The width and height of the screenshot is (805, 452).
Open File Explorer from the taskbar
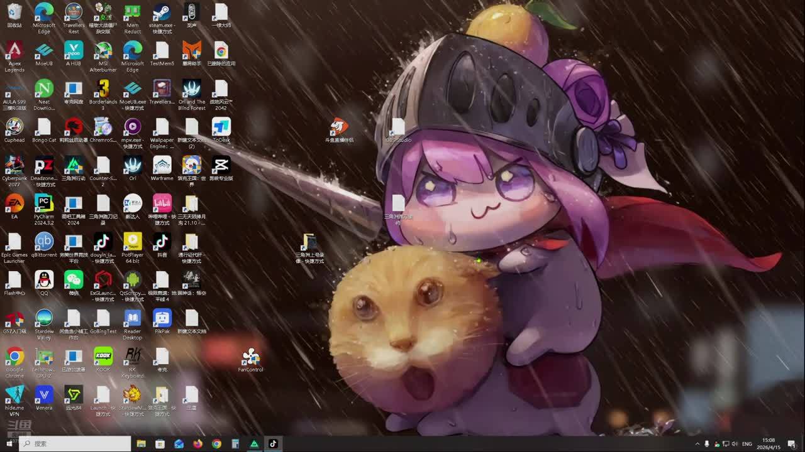point(142,444)
